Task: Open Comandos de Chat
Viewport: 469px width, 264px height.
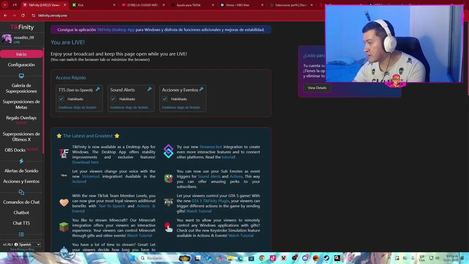Action: pos(21,202)
